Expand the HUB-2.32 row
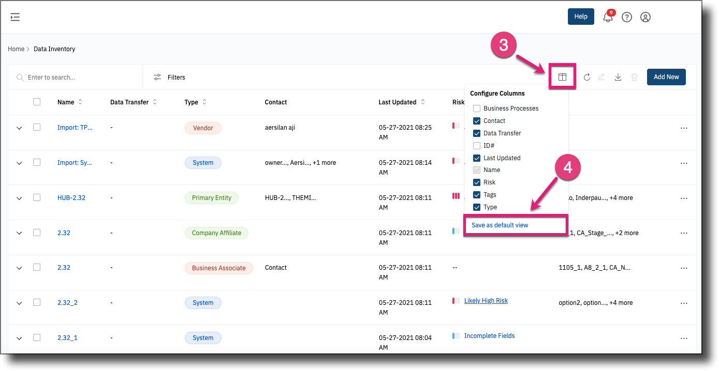 19,197
